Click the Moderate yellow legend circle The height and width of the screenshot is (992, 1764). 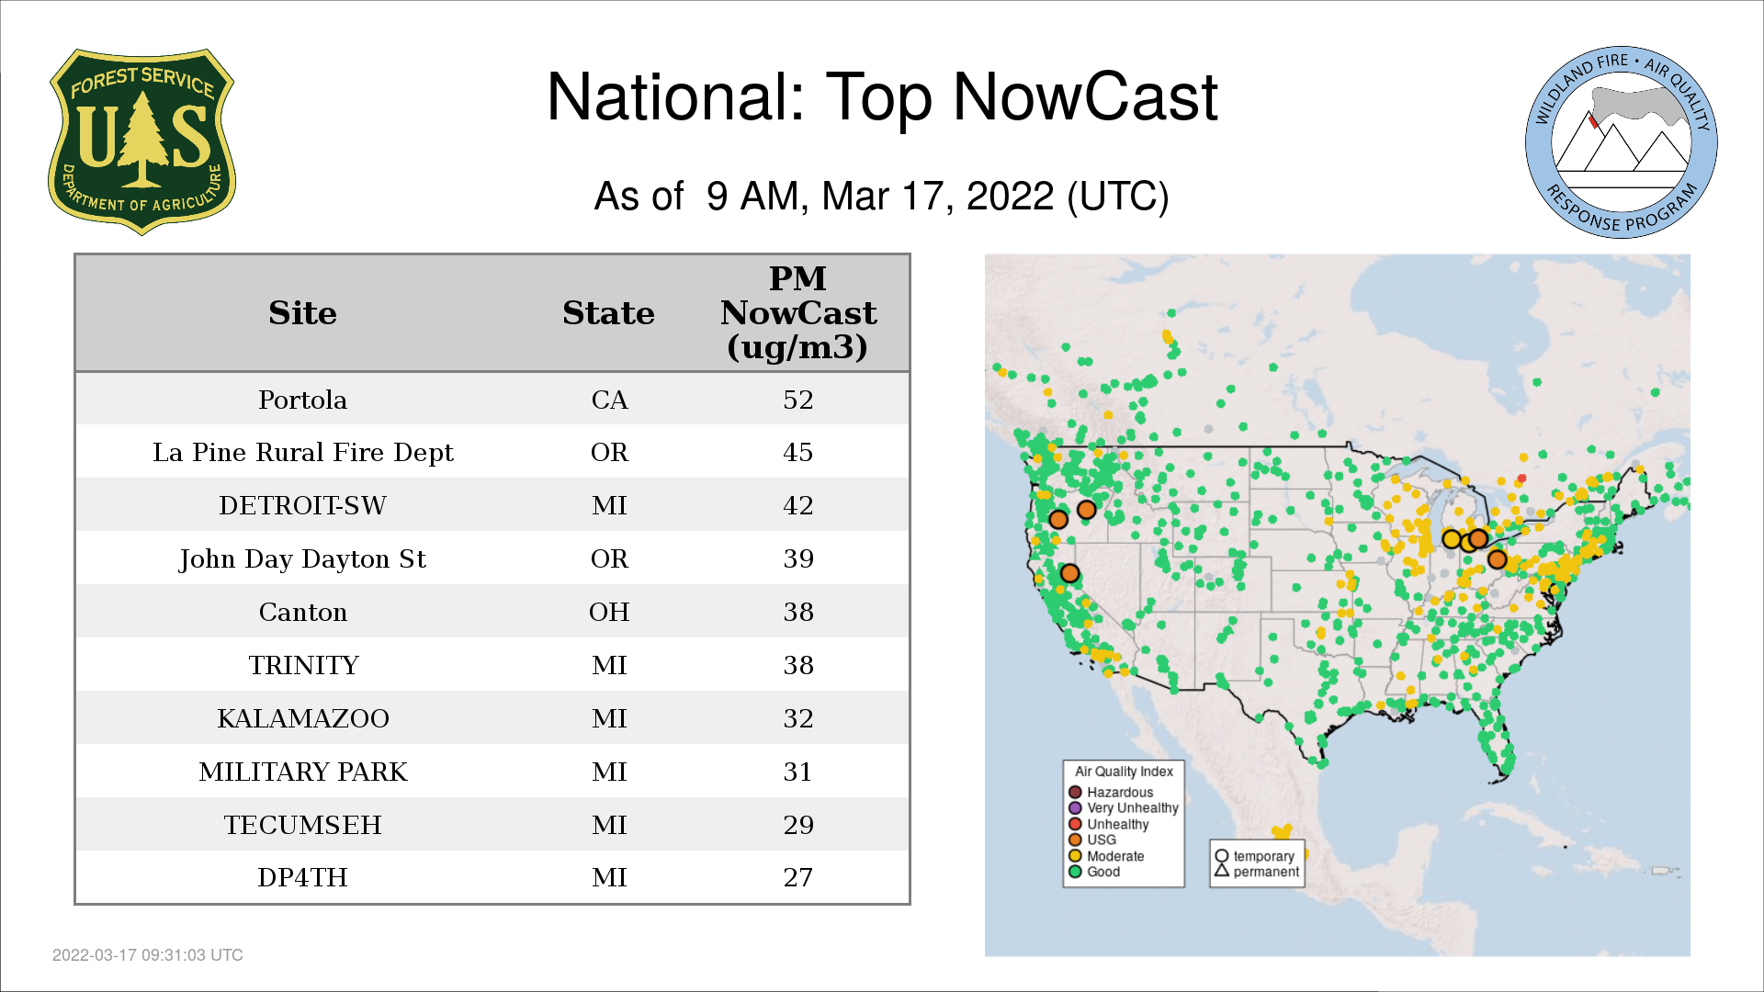click(x=1075, y=856)
